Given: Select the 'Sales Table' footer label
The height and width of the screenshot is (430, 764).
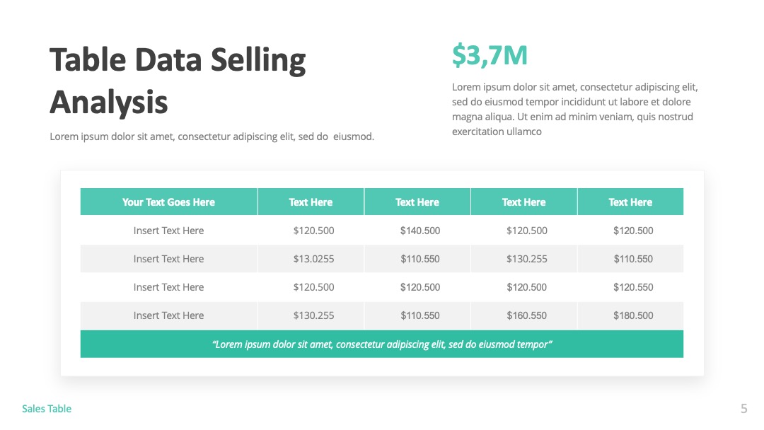Looking at the screenshot, I should [47, 409].
